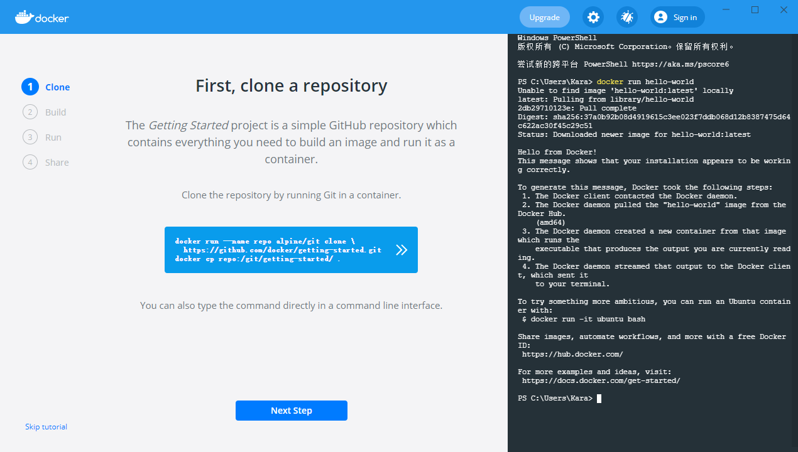Click 'docker run hello-world' command in the terminal
Screen dimensions: 798x452
tap(645, 82)
